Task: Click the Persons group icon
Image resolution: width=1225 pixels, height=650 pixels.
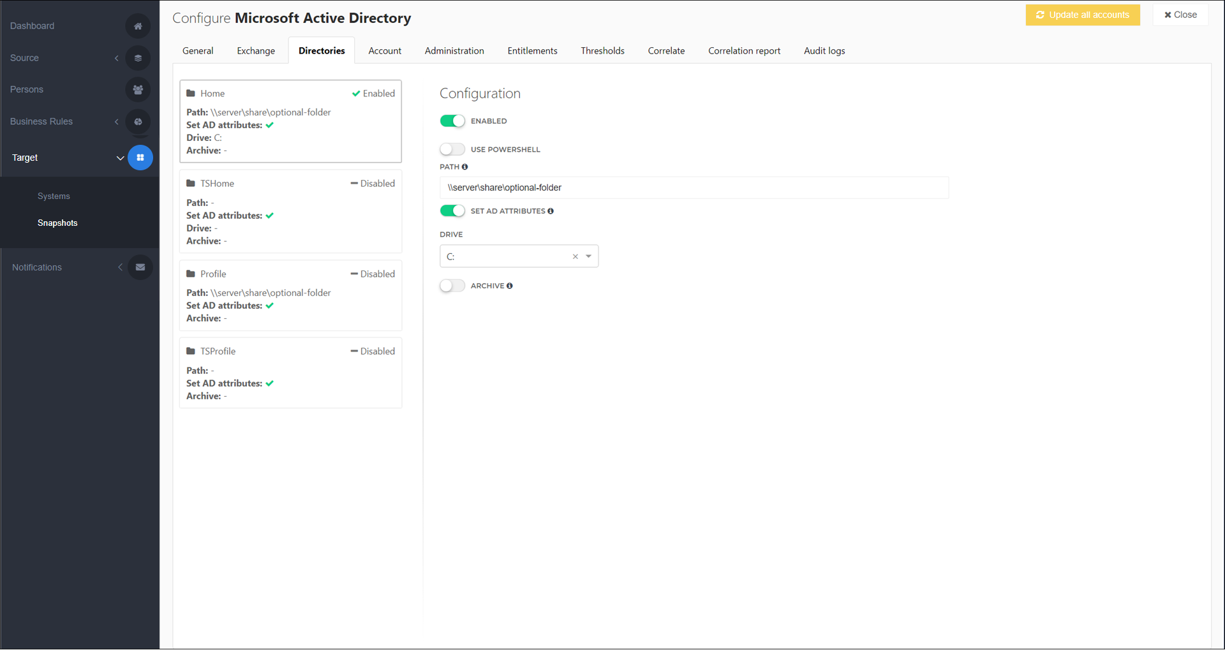Action: click(138, 90)
